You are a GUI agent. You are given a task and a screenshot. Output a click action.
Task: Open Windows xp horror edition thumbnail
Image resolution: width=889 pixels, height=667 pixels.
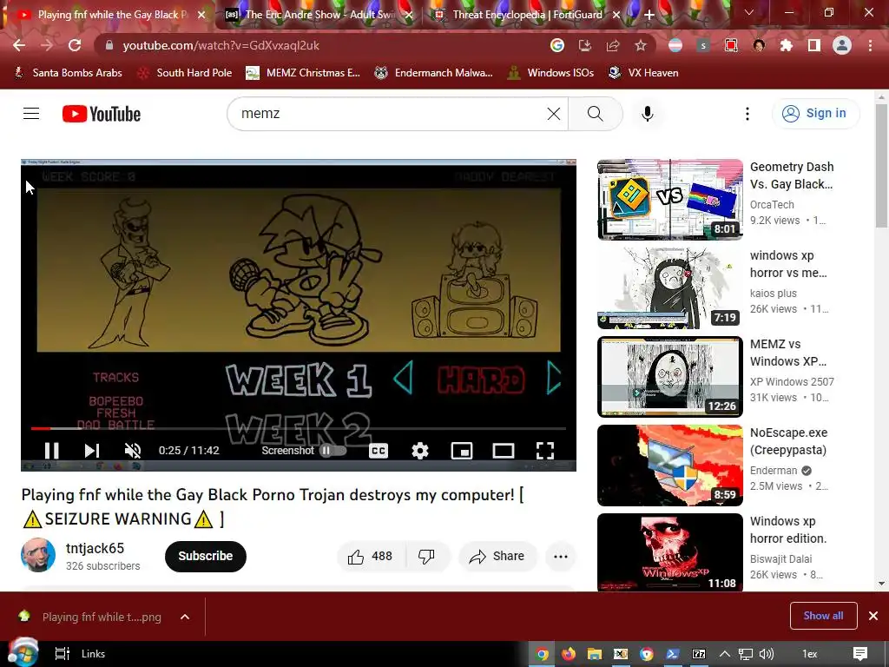click(x=669, y=553)
